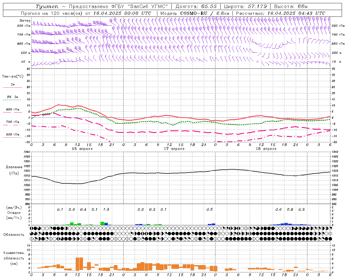Click the precipitation value '1.5'

tap(106, 210)
